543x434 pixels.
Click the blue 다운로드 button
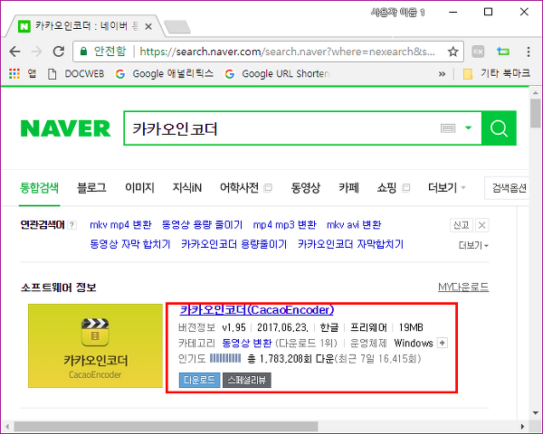click(199, 381)
